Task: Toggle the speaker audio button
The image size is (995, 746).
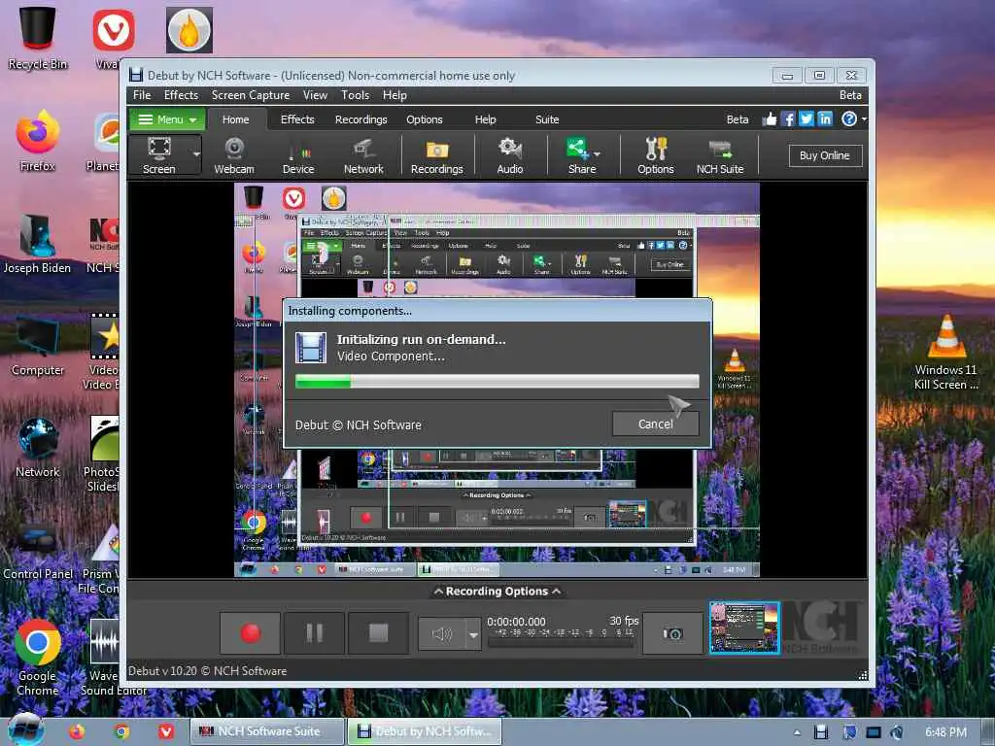Action: (x=442, y=633)
